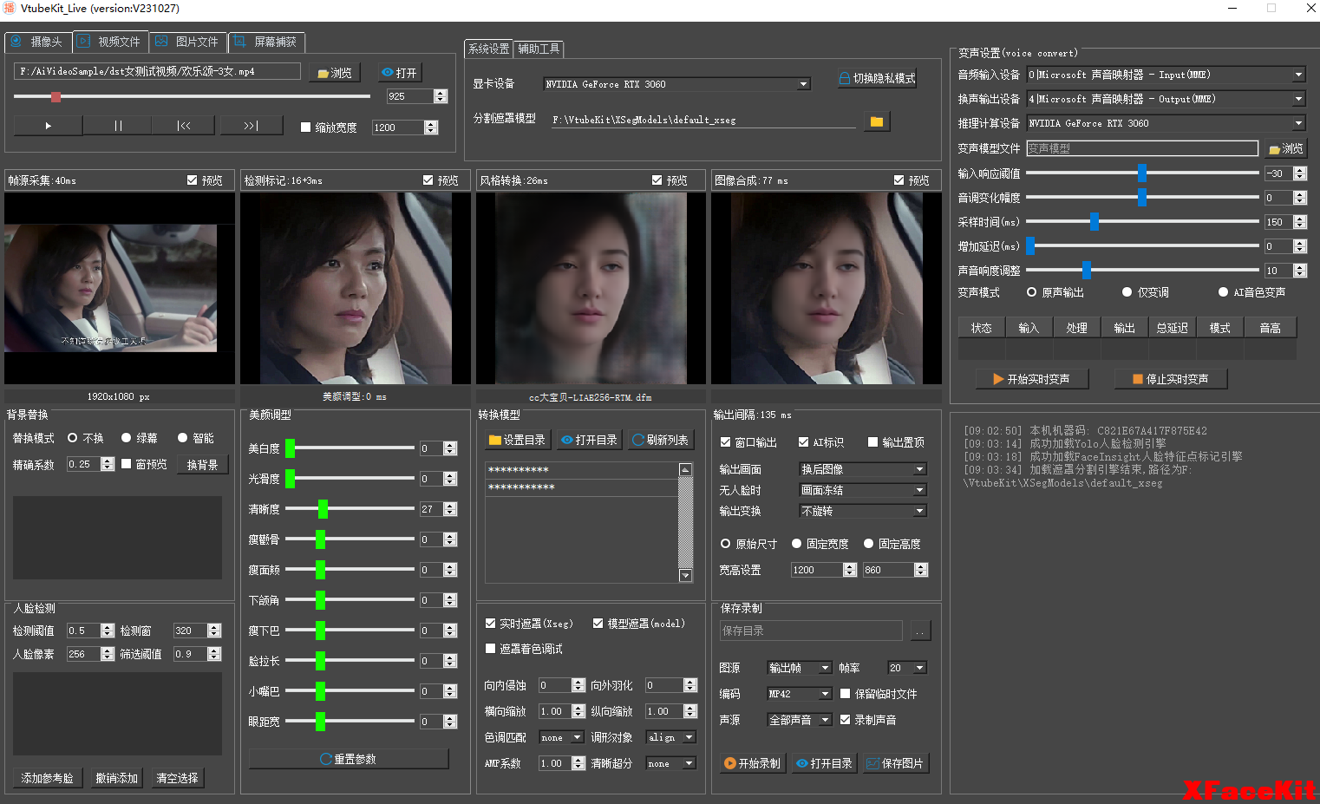
Task: Click the 撤销添加 undo add button
Action: (x=117, y=778)
